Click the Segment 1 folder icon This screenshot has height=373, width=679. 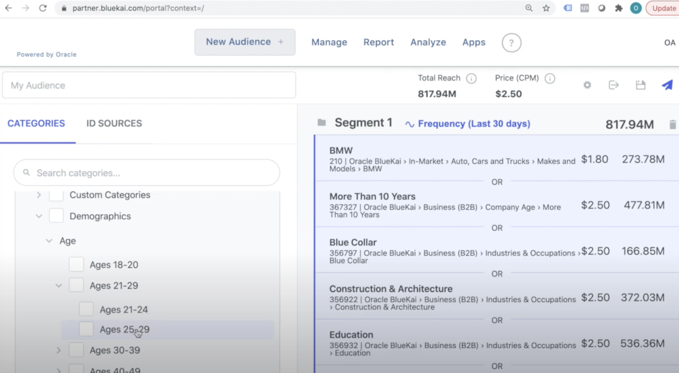322,123
